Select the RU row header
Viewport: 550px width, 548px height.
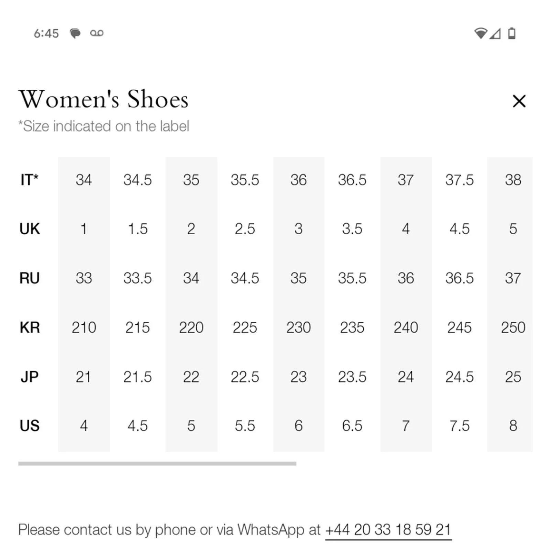(30, 278)
